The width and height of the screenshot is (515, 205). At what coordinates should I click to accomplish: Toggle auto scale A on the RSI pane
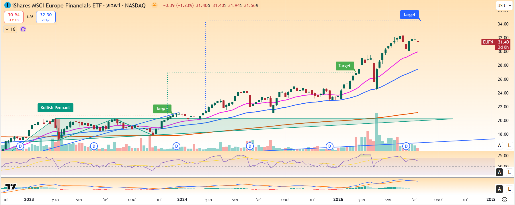click(500, 172)
